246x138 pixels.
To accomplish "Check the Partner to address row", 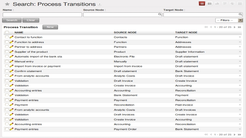I will (7, 47).
